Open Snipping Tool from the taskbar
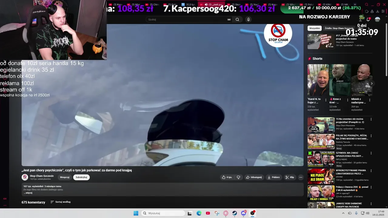This screenshot has height=218, width=388. tap(217, 213)
